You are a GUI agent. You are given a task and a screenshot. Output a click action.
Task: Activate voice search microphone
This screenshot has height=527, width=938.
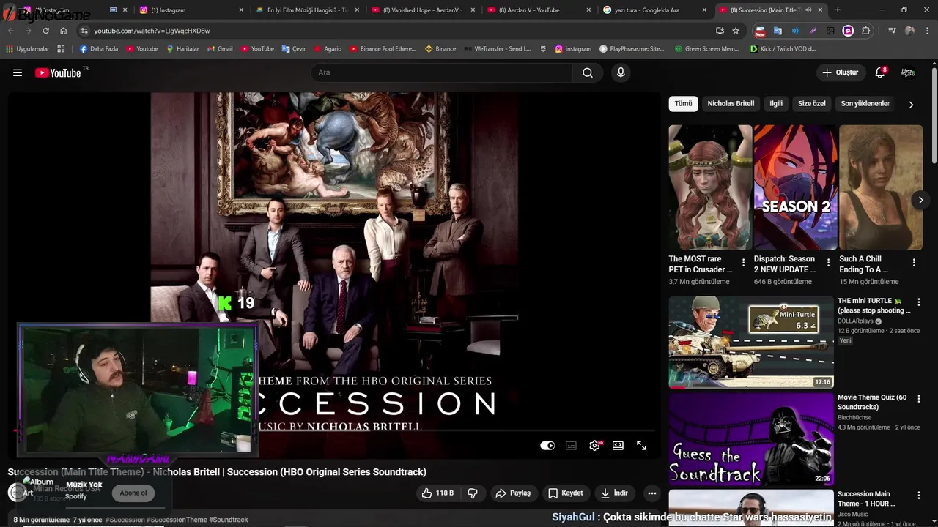pos(621,72)
